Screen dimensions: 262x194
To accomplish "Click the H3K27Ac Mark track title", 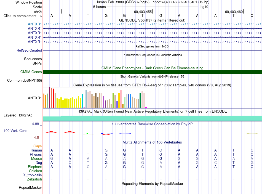I will 152,111.
